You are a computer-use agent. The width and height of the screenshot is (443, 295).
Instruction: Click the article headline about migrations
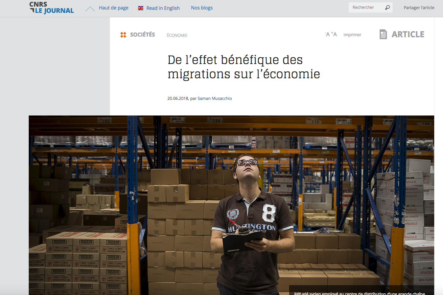[x=244, y=67]
